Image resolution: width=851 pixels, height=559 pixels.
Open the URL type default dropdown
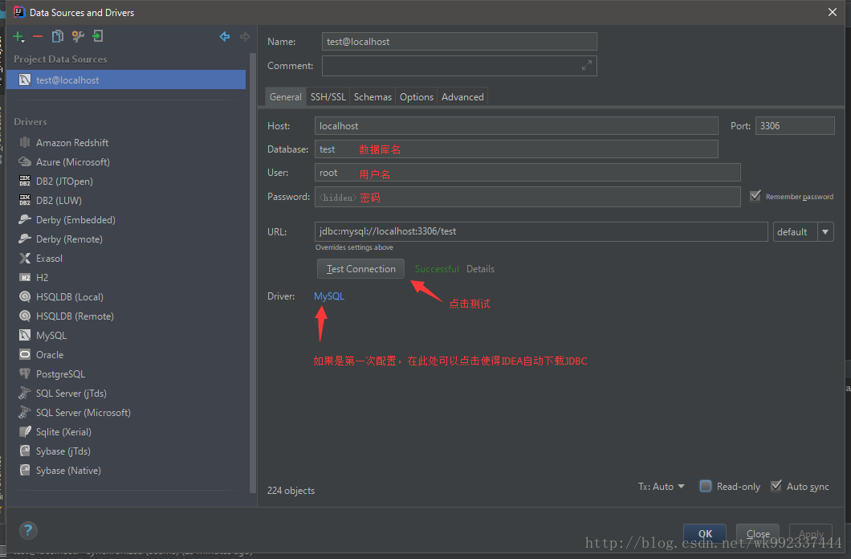tap(825, 231)
